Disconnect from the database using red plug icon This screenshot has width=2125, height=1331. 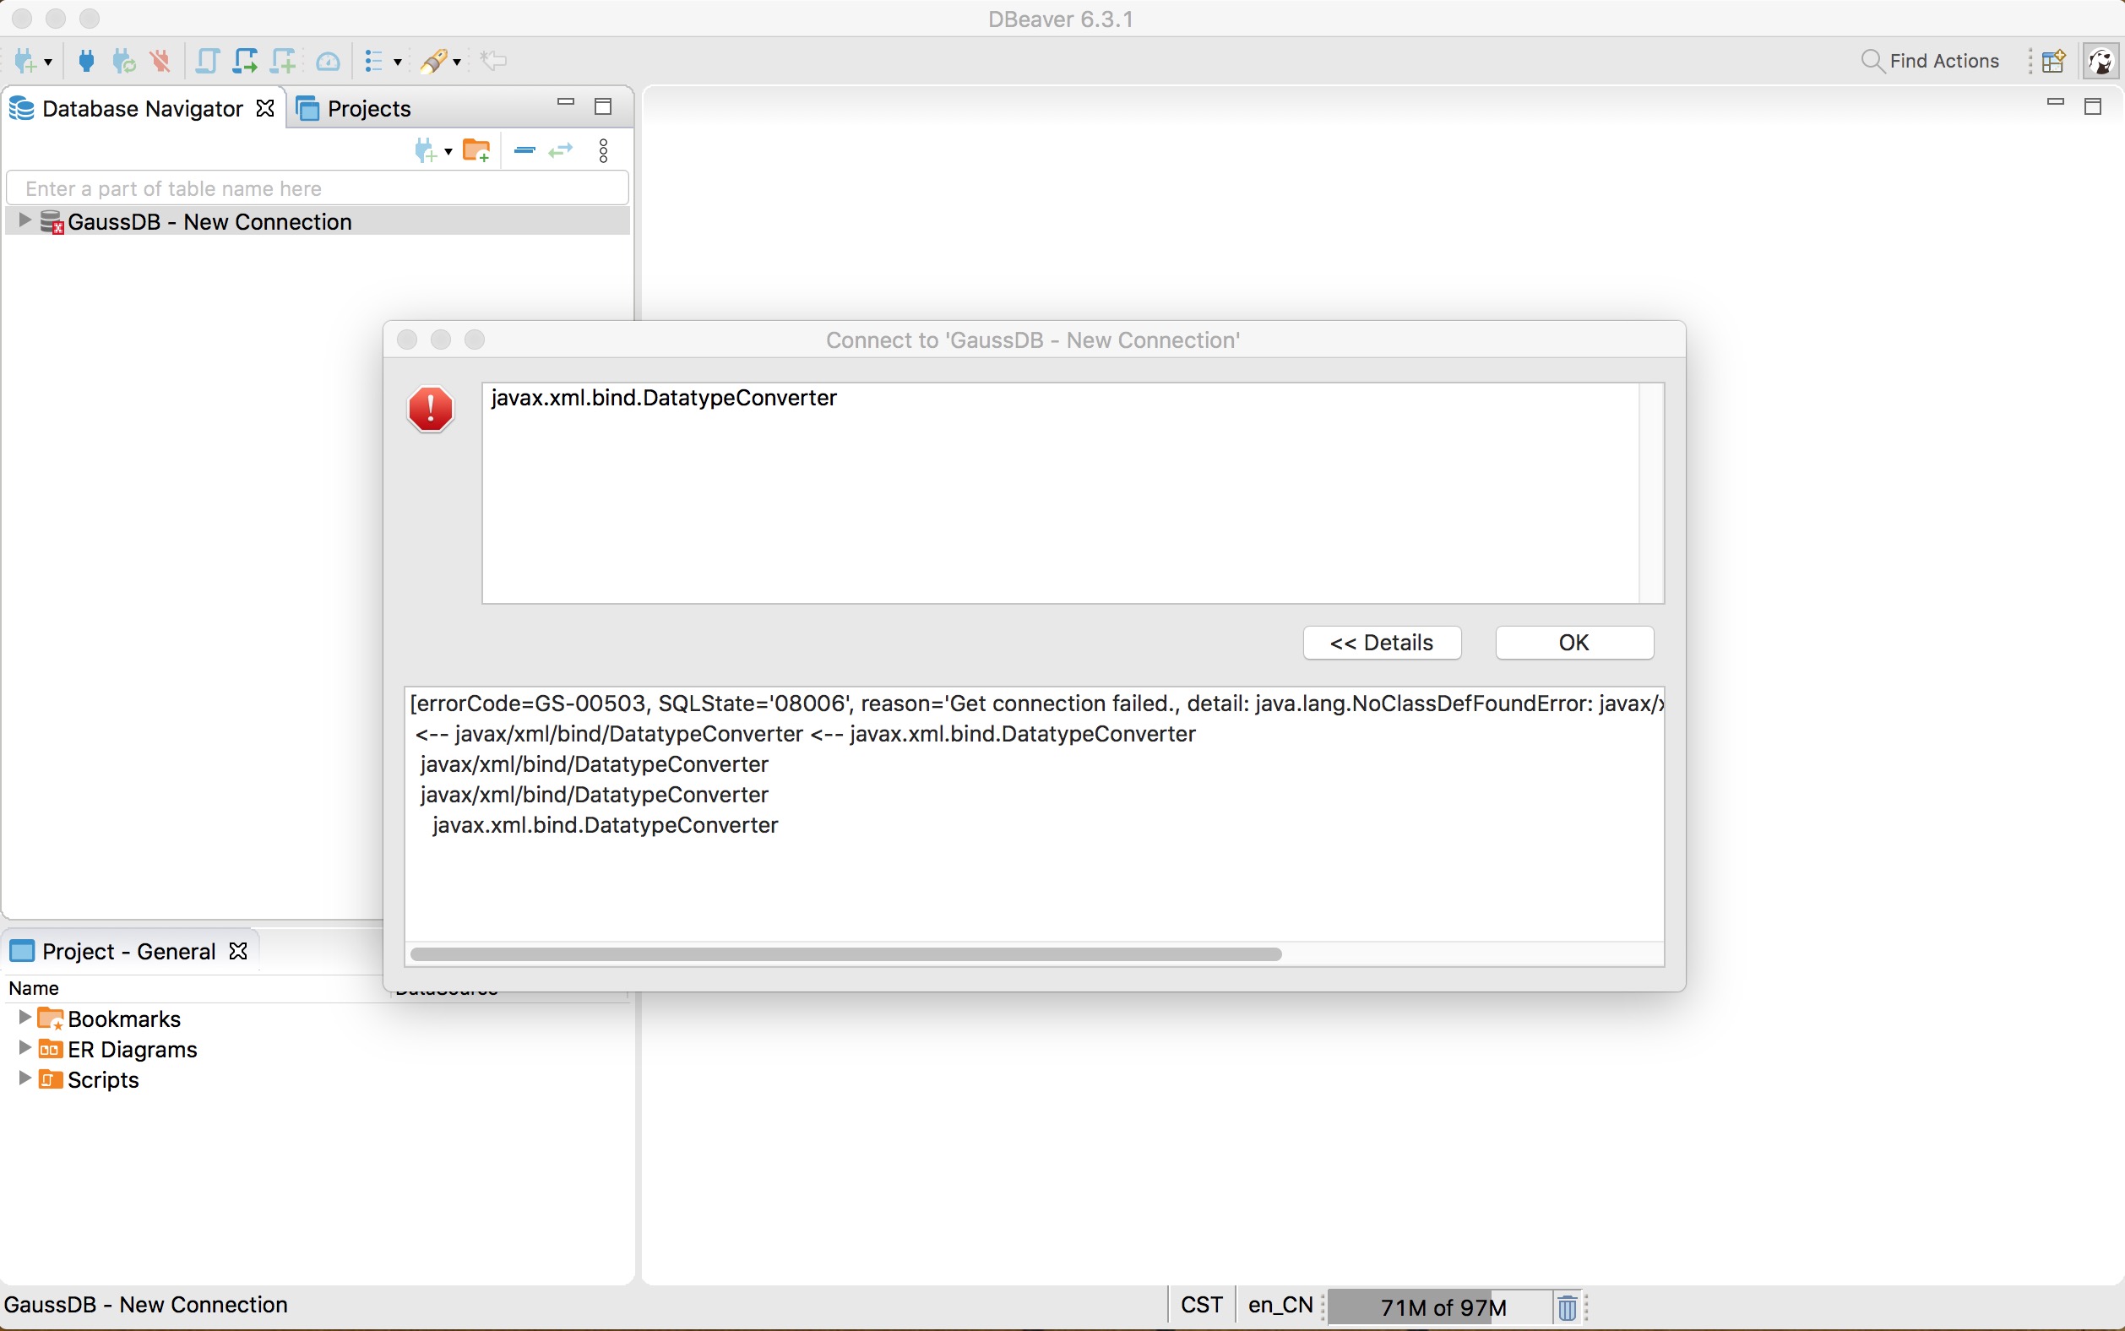point(161,61)
